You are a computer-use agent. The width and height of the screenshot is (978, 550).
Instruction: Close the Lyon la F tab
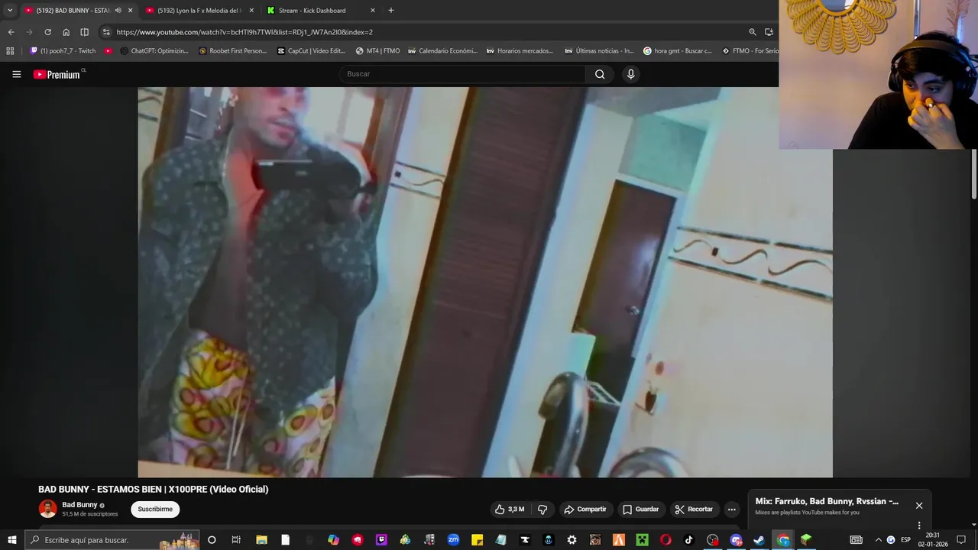251,11
